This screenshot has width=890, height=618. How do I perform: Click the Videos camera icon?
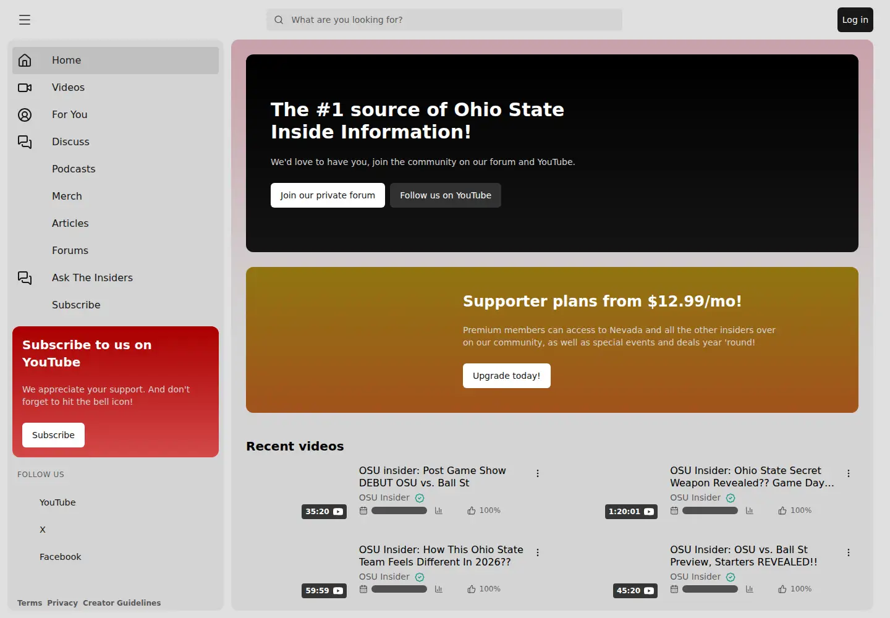[x=25, y=88]
